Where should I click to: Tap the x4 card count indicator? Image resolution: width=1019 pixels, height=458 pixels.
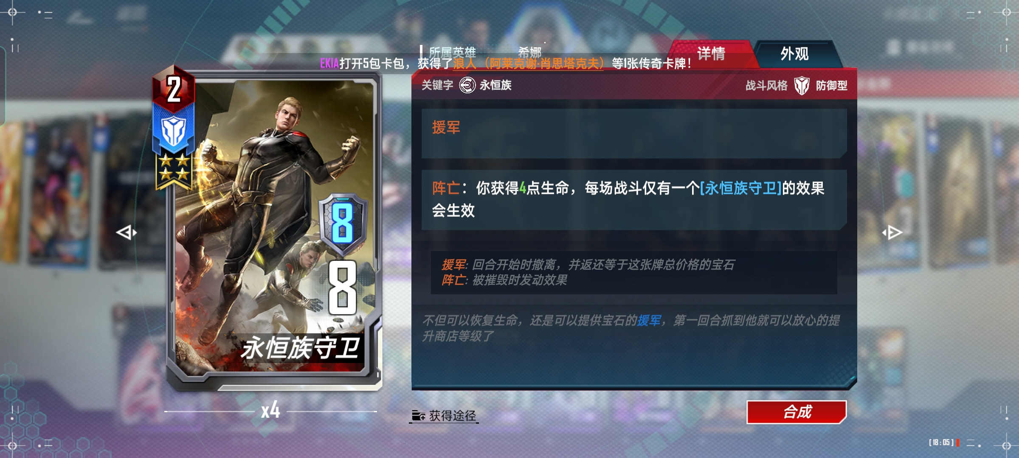270,410
